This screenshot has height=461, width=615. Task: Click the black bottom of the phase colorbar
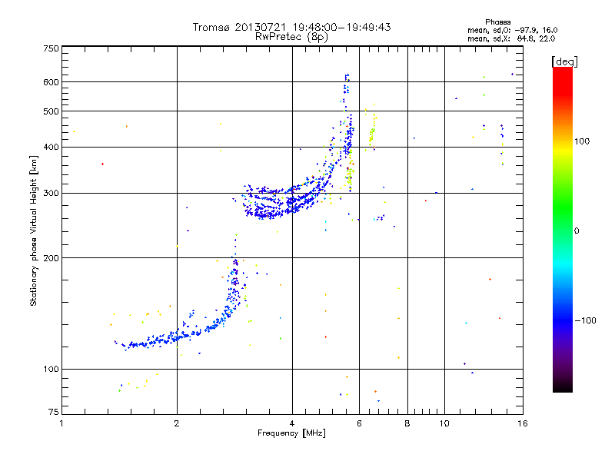[563, 386]
